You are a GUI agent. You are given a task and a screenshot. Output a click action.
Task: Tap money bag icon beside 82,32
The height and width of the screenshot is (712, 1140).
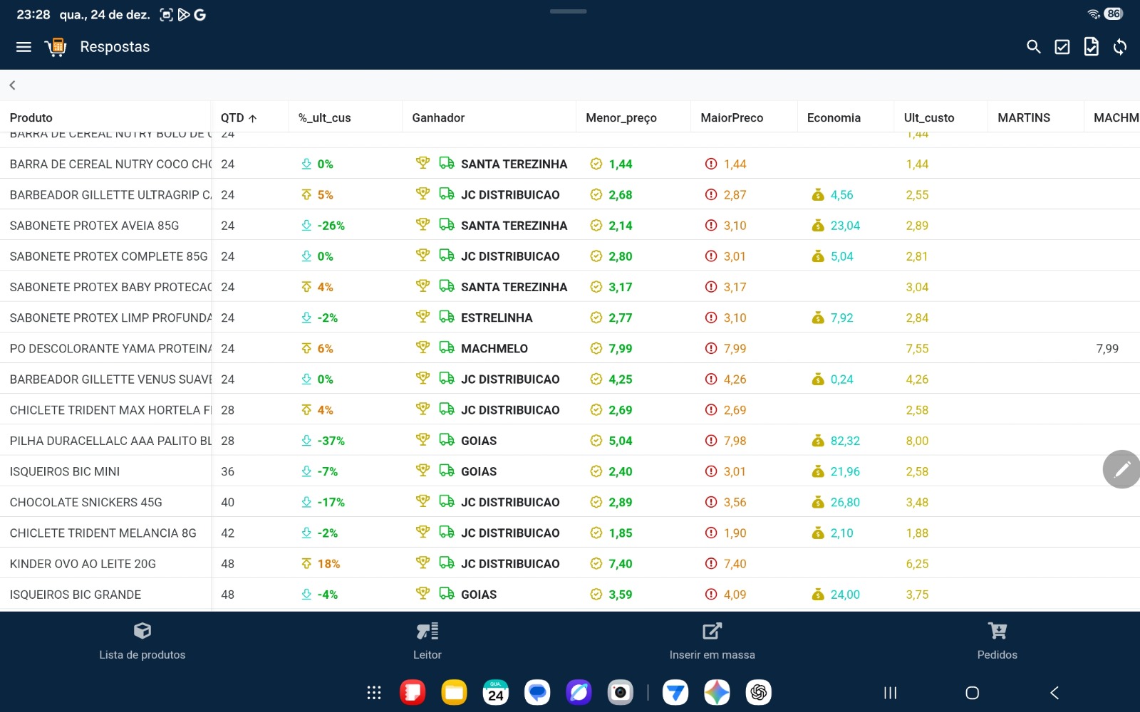(818, 441)
